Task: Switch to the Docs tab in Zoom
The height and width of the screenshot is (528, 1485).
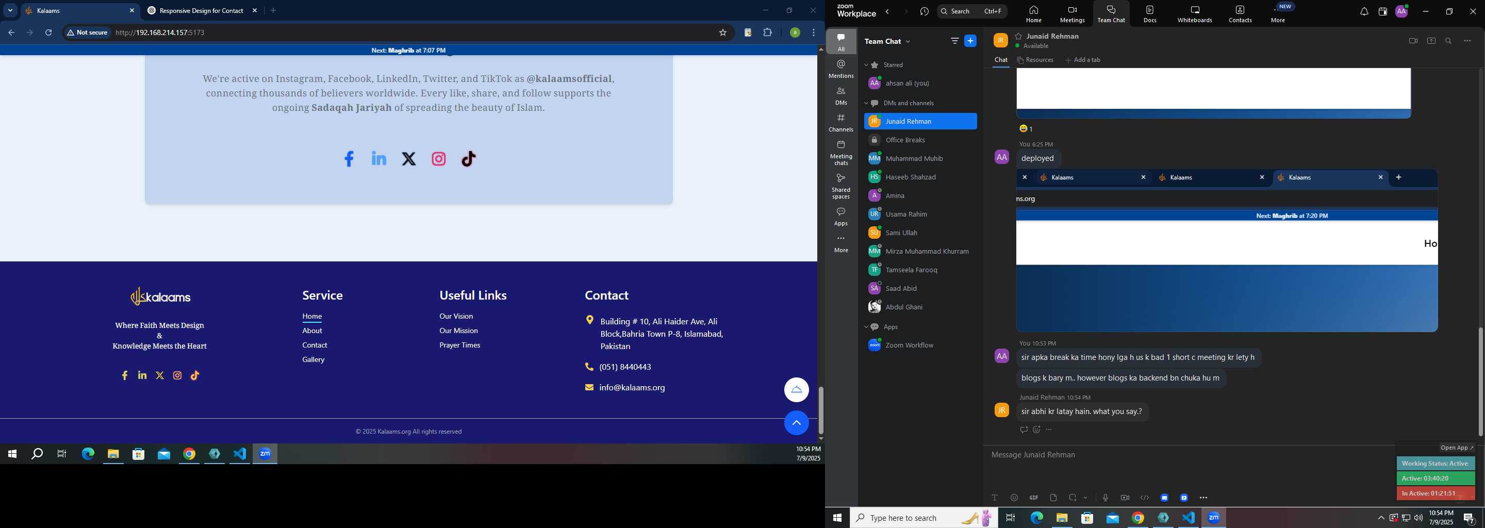Action: point(1150,14)
